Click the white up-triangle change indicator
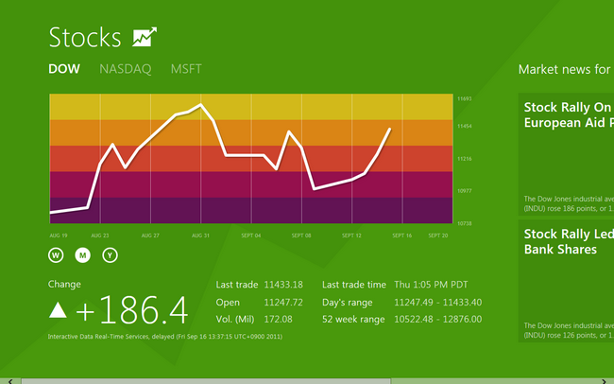 [x=58, y=310]
